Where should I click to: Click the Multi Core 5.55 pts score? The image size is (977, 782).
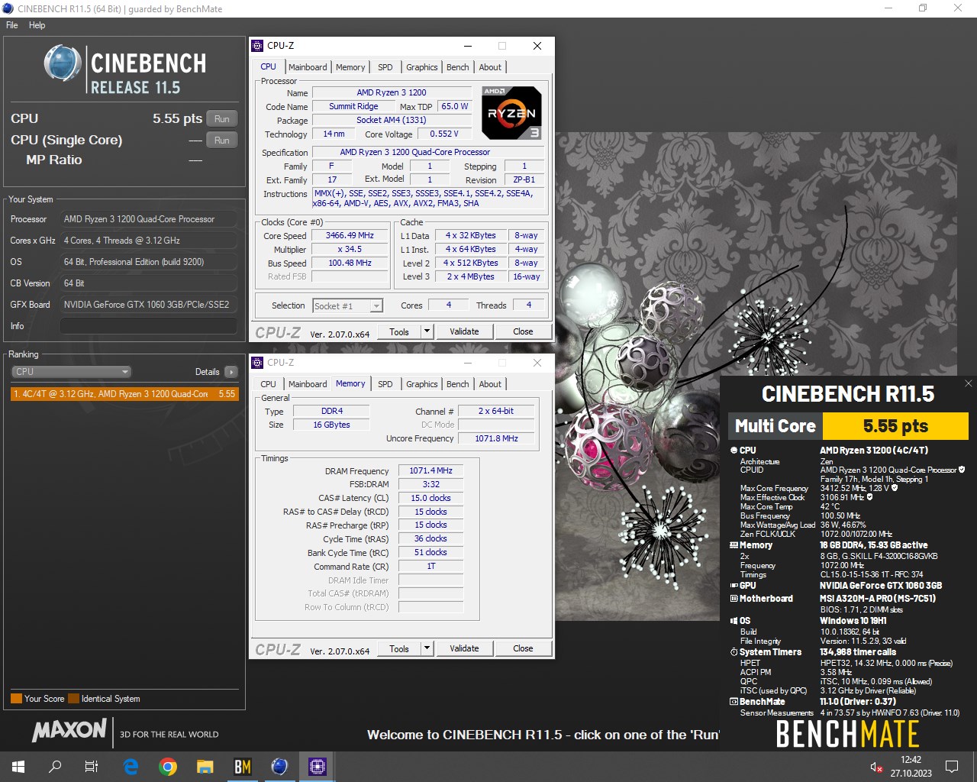[x=895, y=426]
